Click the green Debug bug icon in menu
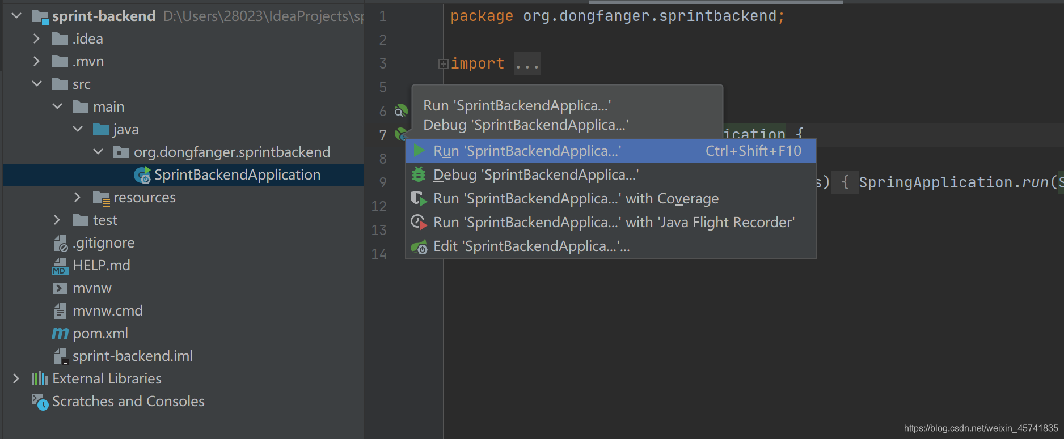 tap(419, 174)
